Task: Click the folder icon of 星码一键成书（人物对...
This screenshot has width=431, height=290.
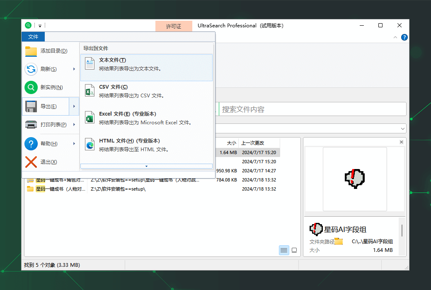Action: coord(30,189)
